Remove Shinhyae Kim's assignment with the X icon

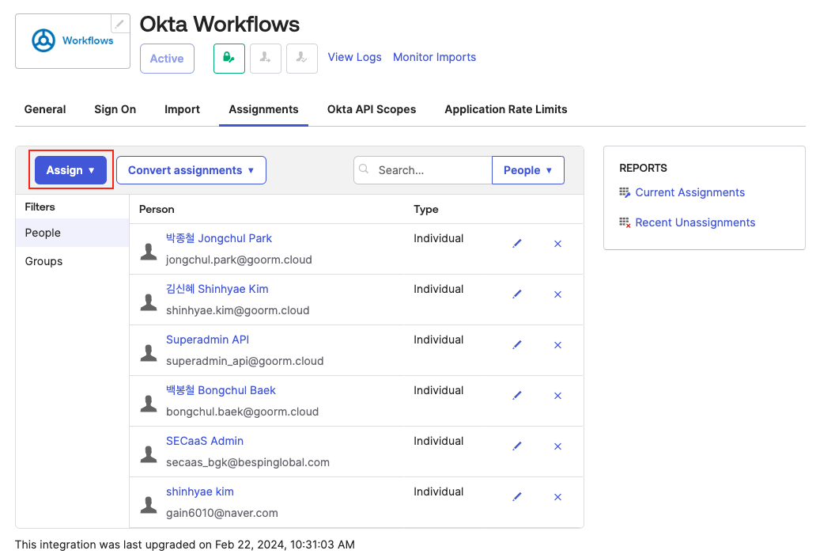tap(557, 294)
